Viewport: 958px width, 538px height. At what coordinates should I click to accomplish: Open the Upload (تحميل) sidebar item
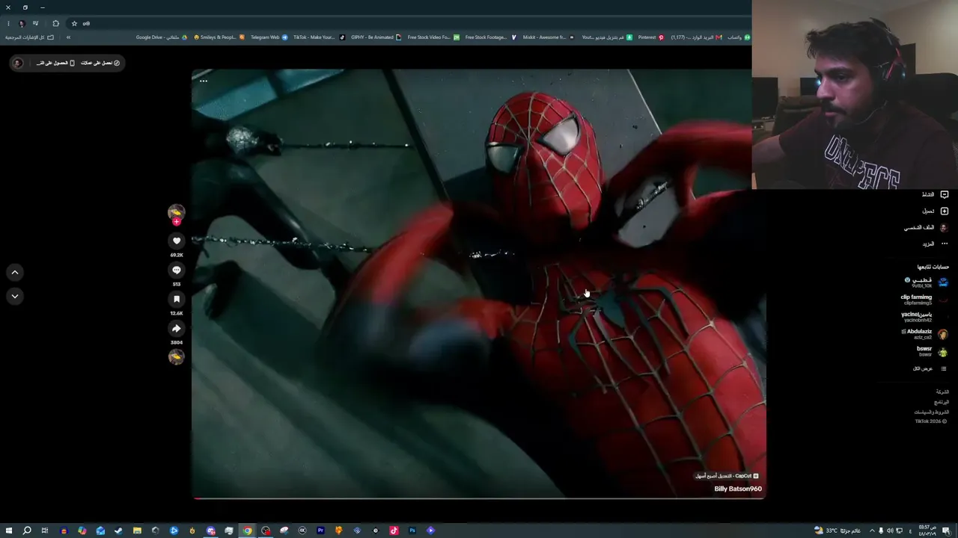[935, 211]
